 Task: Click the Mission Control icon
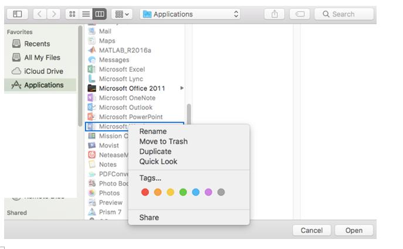coord(92,136)
